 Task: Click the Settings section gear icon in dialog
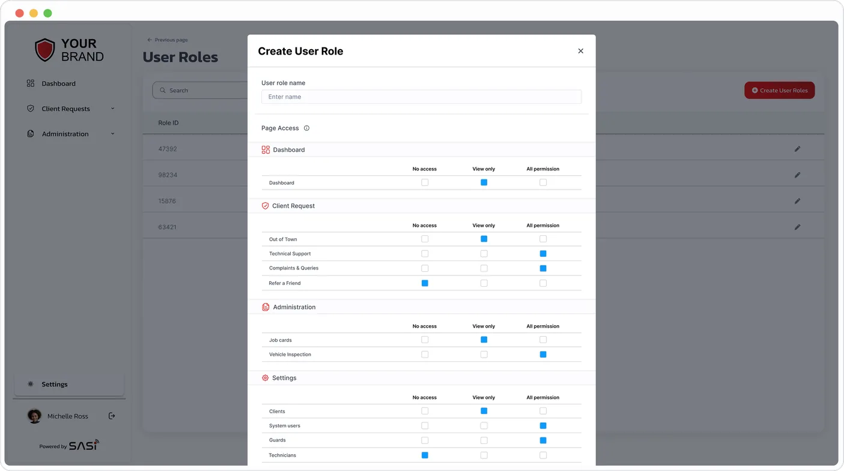265,378
